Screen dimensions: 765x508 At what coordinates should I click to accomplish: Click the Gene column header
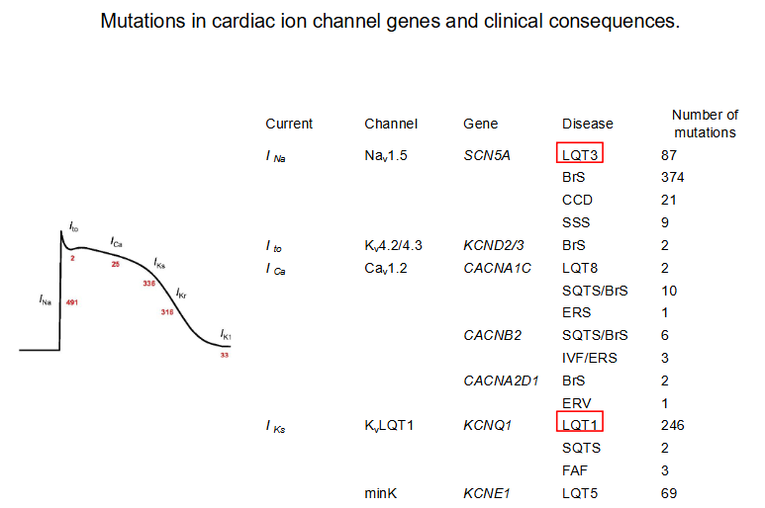tap(480, 124)
